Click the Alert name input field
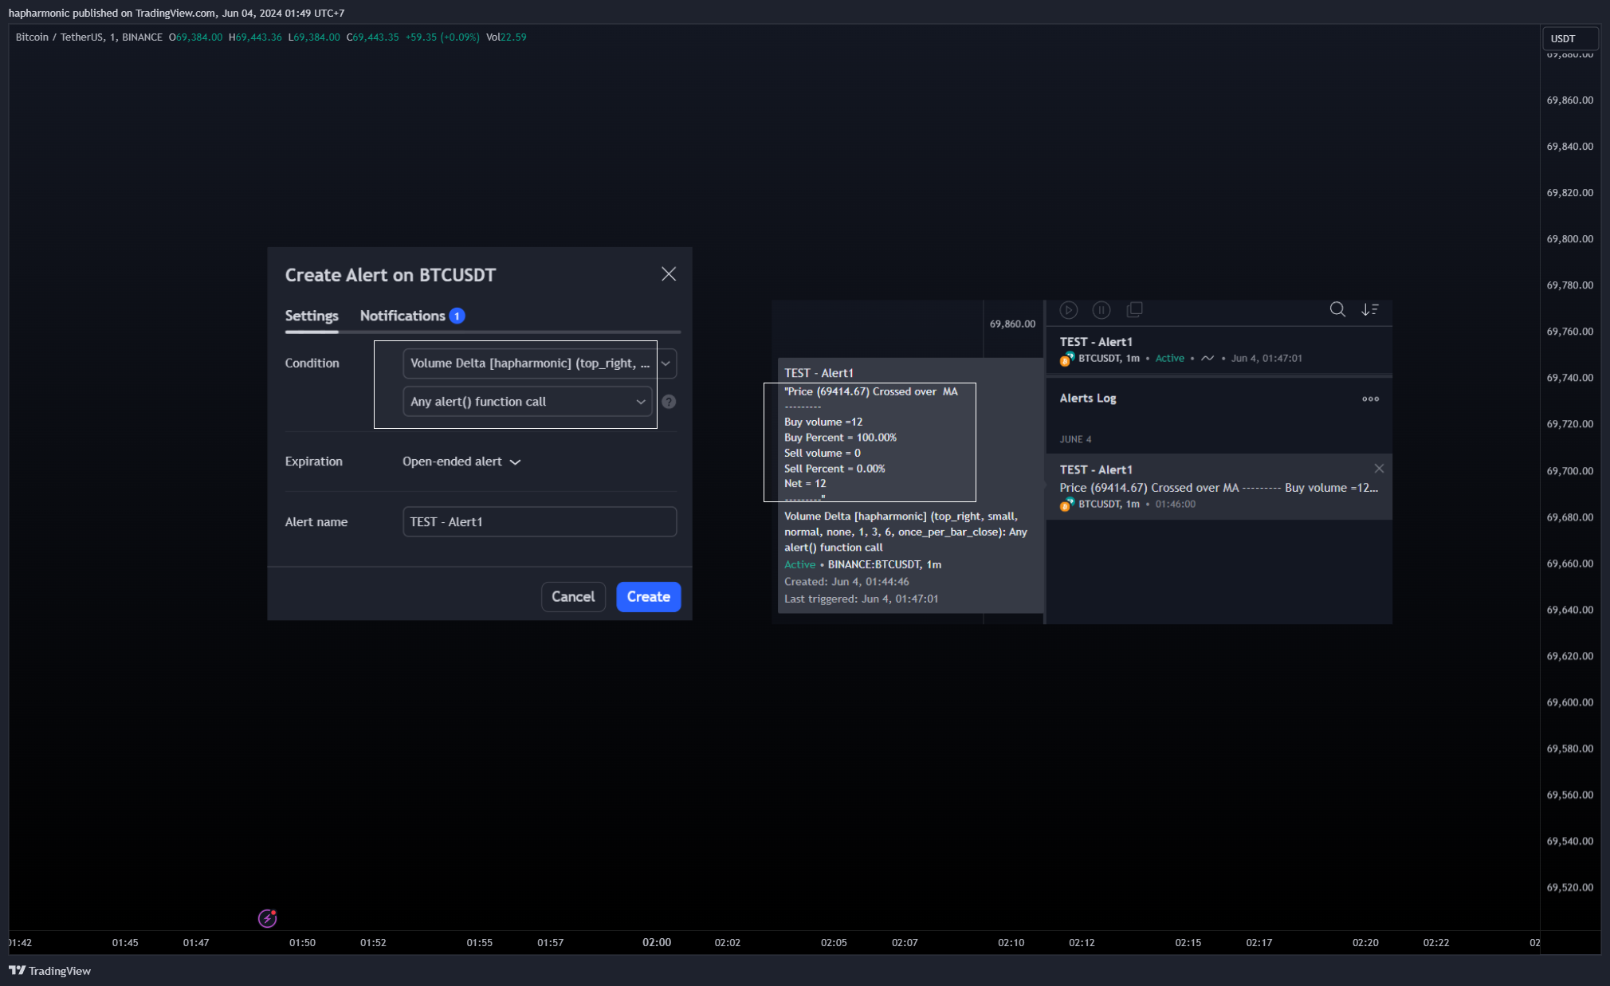 coord(540,522)
